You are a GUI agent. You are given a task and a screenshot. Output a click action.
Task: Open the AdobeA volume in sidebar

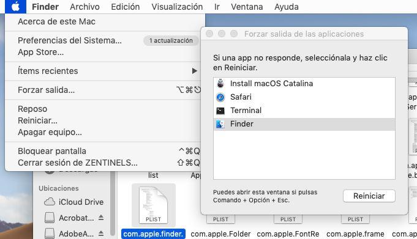[77, 234]
